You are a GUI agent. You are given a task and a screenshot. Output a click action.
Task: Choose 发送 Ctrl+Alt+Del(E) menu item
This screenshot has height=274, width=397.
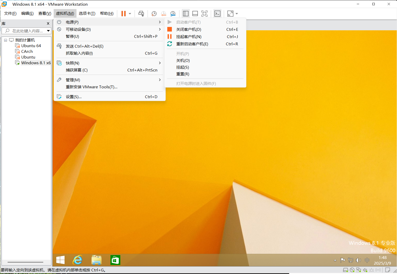[109, 46]
